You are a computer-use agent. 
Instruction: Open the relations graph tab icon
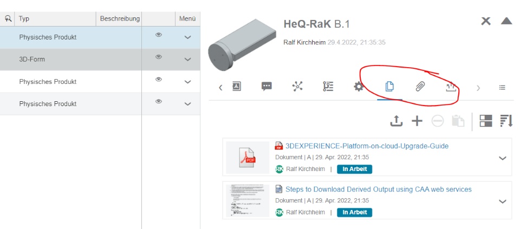click(x=297, y=87)
